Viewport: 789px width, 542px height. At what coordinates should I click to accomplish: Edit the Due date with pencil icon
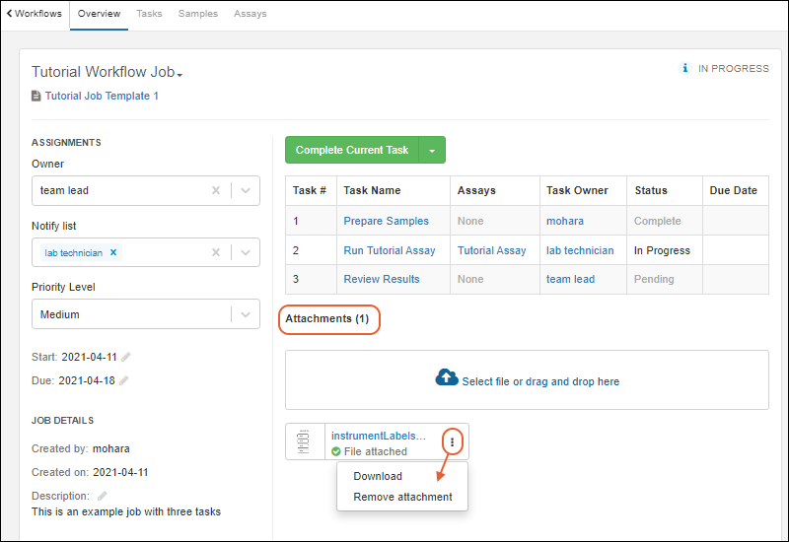[123, 380]
